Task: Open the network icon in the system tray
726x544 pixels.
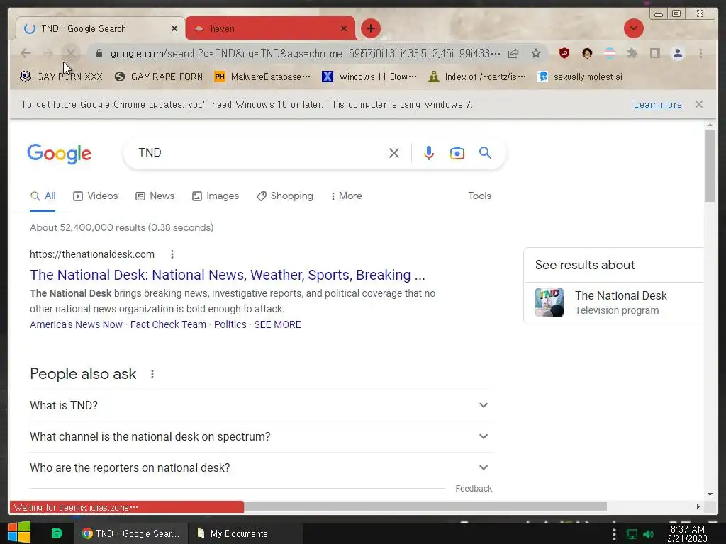Action: (632, 534)
